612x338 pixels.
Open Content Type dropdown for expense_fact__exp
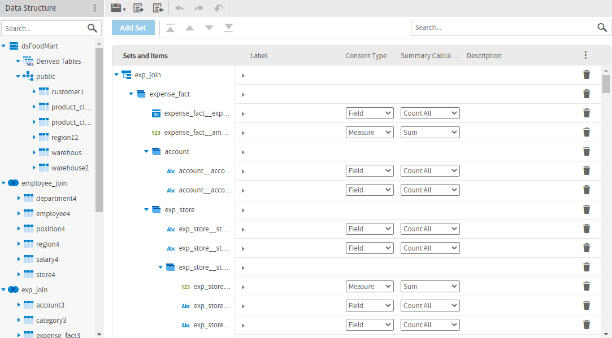(369, 113)
